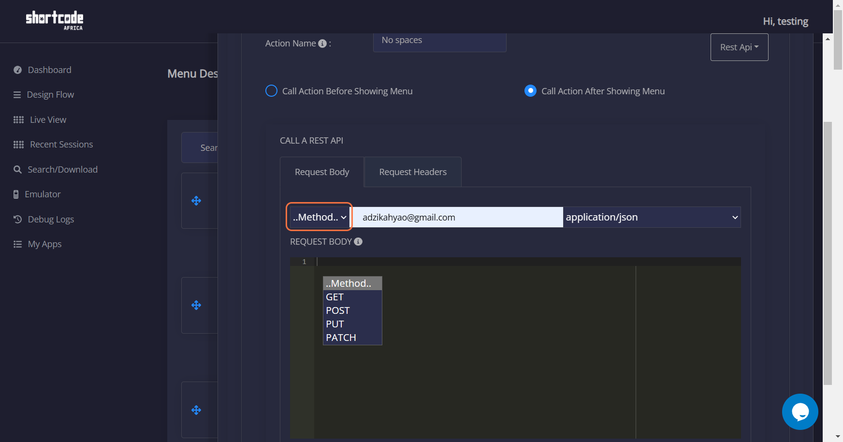The height and width of the screenshot is (442, 843).
Task: Click the page scrollbar down arrow
Action: pyautogui.click(x=838, y=437)
